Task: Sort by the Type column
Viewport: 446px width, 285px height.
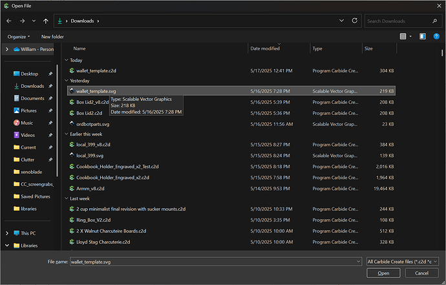Action: coord(317,48)
